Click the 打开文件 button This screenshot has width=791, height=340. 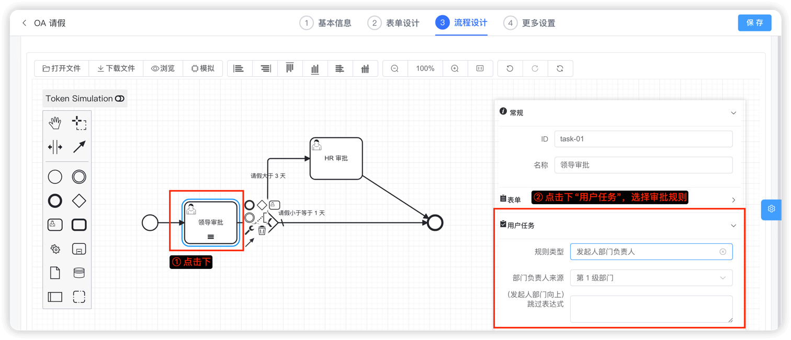(x=62, y=68)
